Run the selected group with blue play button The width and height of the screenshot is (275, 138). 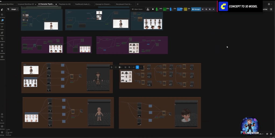point(137,67)
